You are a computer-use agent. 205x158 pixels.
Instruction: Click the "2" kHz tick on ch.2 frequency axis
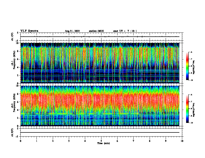18,118
